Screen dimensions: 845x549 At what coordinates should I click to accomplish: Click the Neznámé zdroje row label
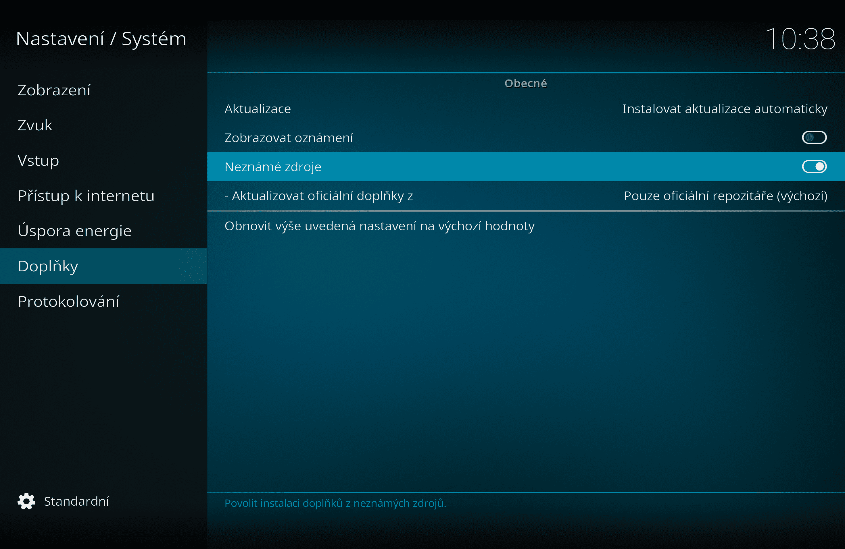click(x=273, y=167)
